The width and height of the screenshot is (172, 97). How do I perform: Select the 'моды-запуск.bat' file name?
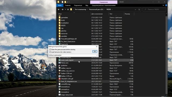click(x=67, y=95)
